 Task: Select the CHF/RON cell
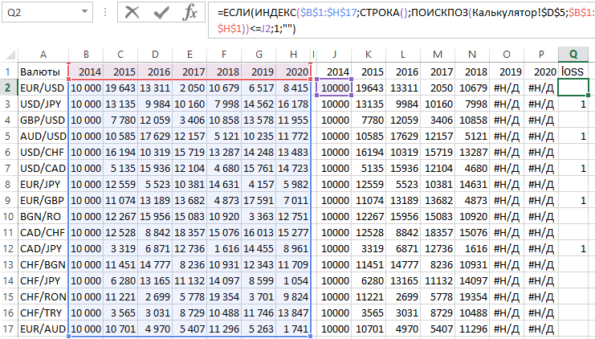point(43,297)
